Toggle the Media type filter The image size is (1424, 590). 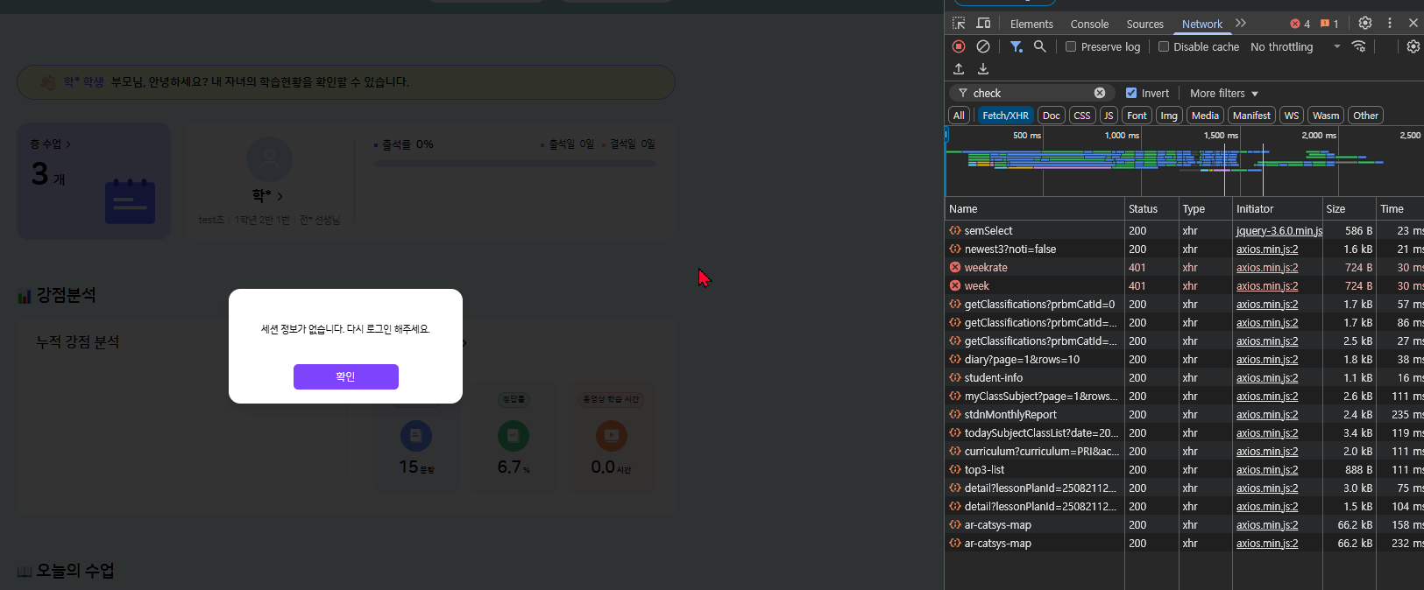pyautogui.click(x=1205, y=116)
